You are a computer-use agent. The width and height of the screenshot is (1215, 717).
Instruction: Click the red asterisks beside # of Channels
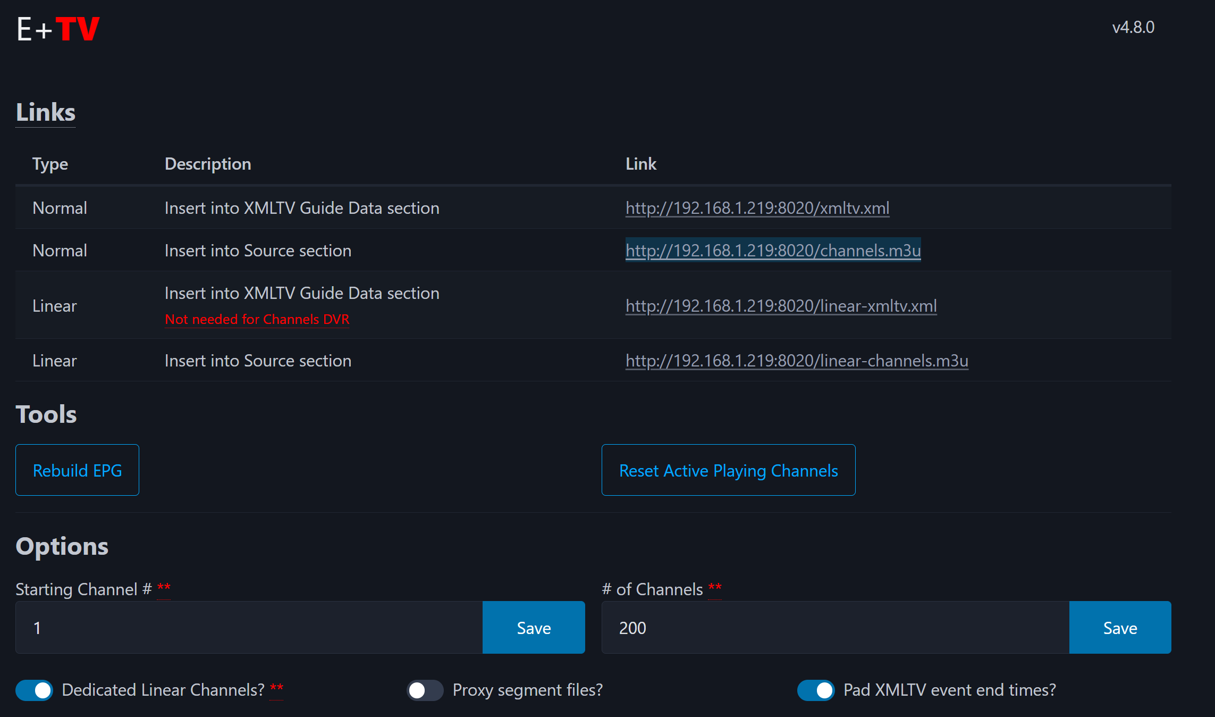click(715, 588)
